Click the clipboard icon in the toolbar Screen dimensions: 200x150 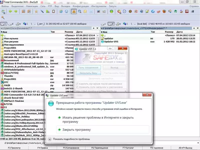pyautogui.click(x=53, y=11)
